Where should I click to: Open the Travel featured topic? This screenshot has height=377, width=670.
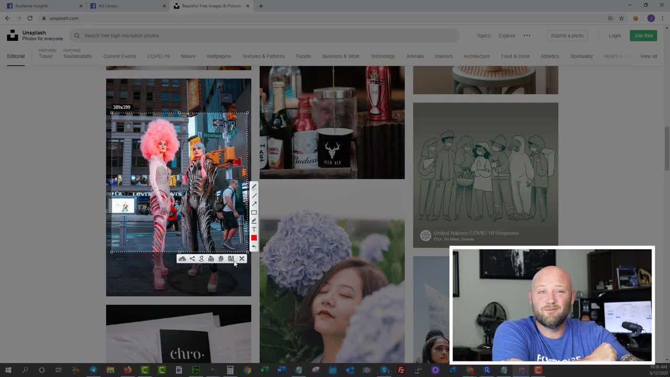(46, 56)
